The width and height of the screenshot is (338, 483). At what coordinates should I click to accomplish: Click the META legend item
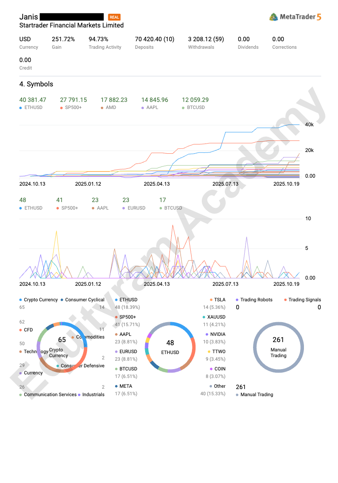pyautogui.click(x=126, y=386)
